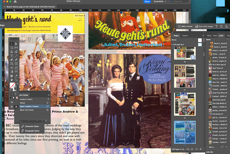Click the new page icon in Pages panel
230x154 pixels.
point(196,149)
